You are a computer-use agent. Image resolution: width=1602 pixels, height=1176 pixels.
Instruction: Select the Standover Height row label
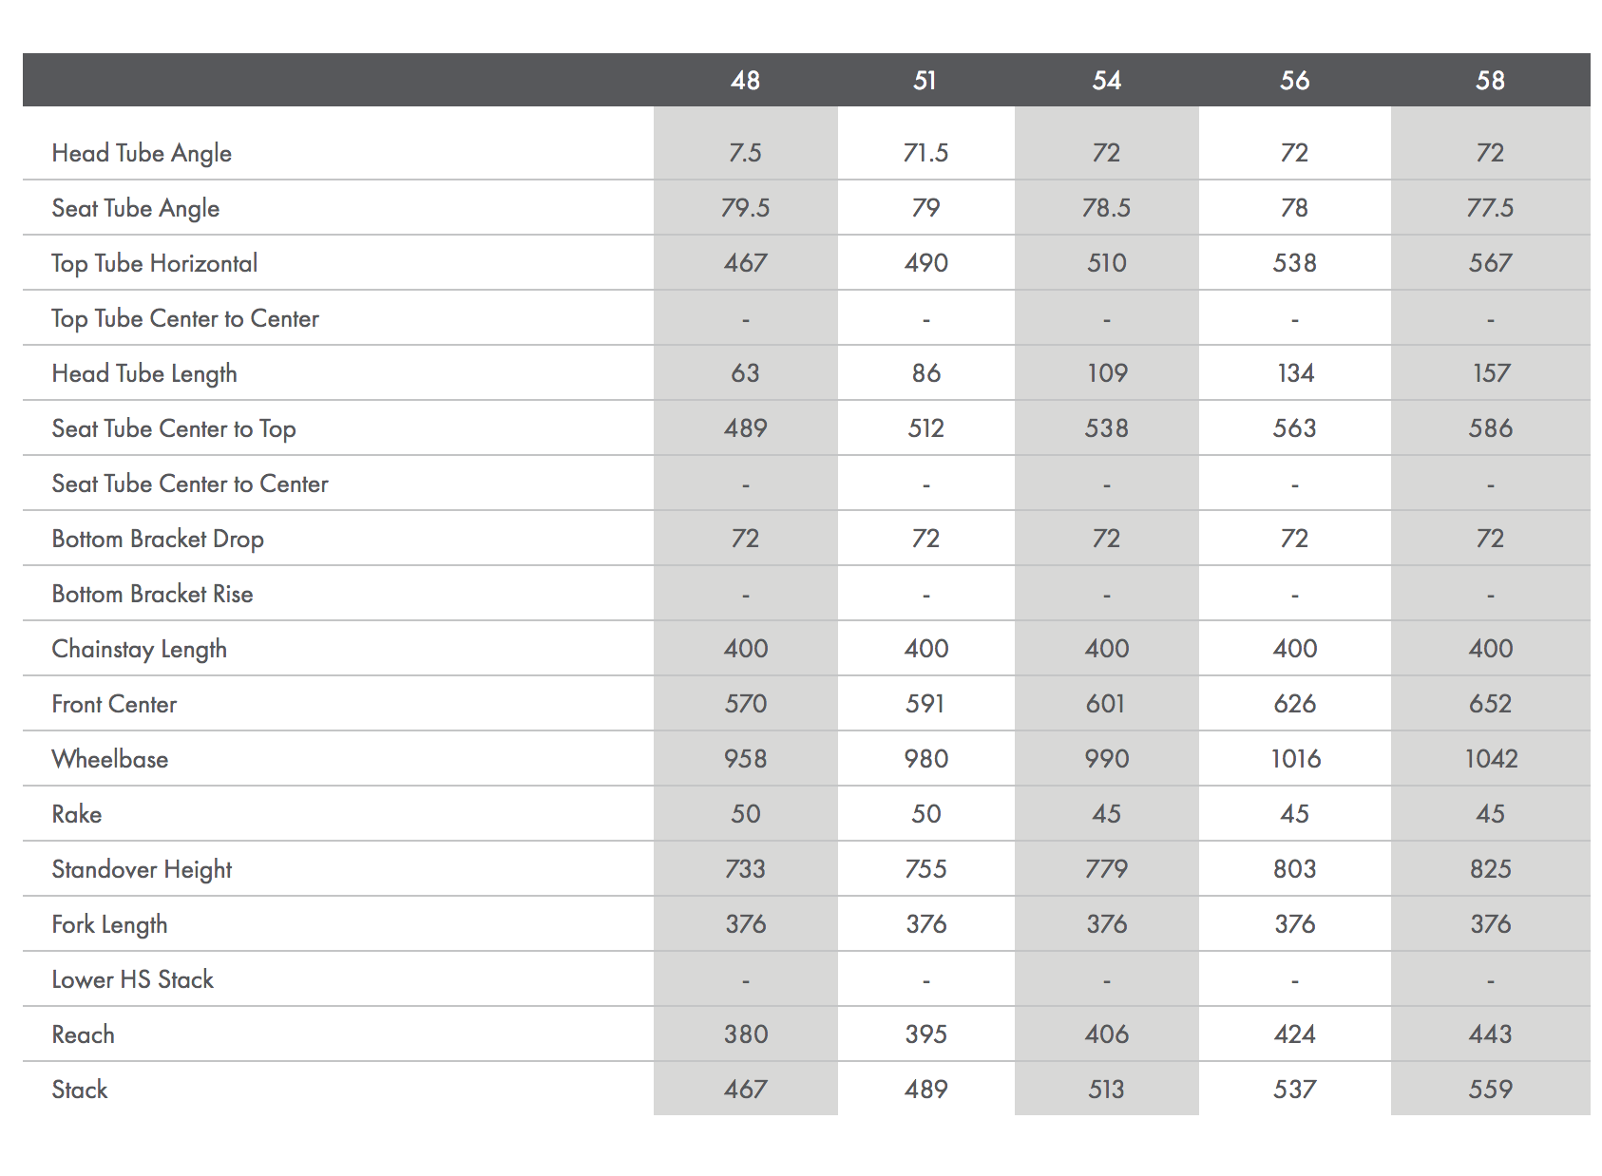coord(142,869)
